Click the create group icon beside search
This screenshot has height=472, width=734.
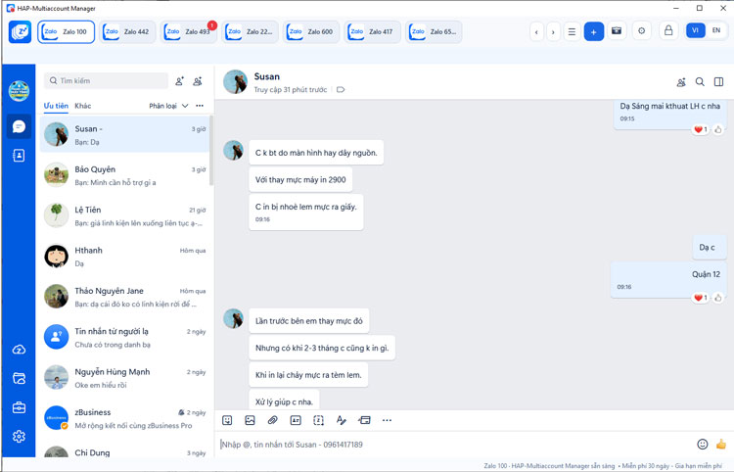tap(198, 81)
